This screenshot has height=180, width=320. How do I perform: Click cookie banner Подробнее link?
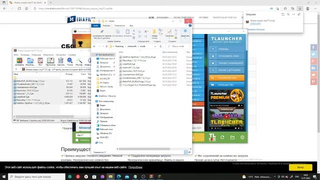[x=135, y=167]
